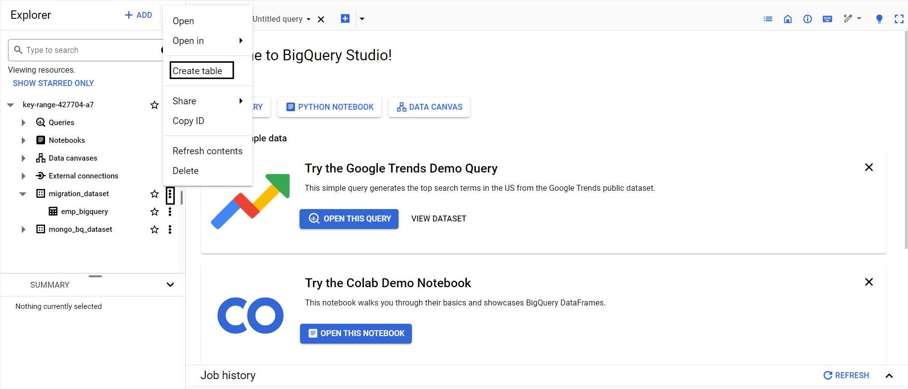Open actions menu for emp_bigquery
The width and height of the screenshot is (908, 389).
(x=170, y=212)
